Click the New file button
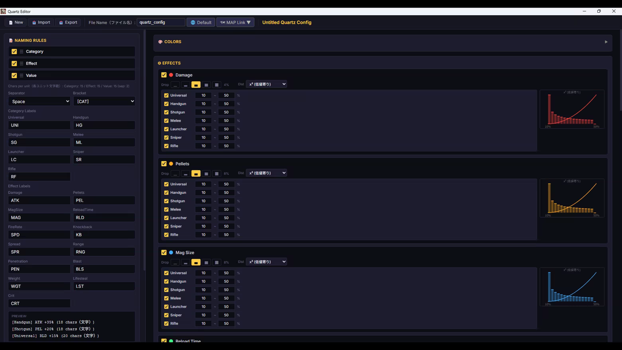The width and height of the screenshot is (622, 350). [x=16, y=22]
